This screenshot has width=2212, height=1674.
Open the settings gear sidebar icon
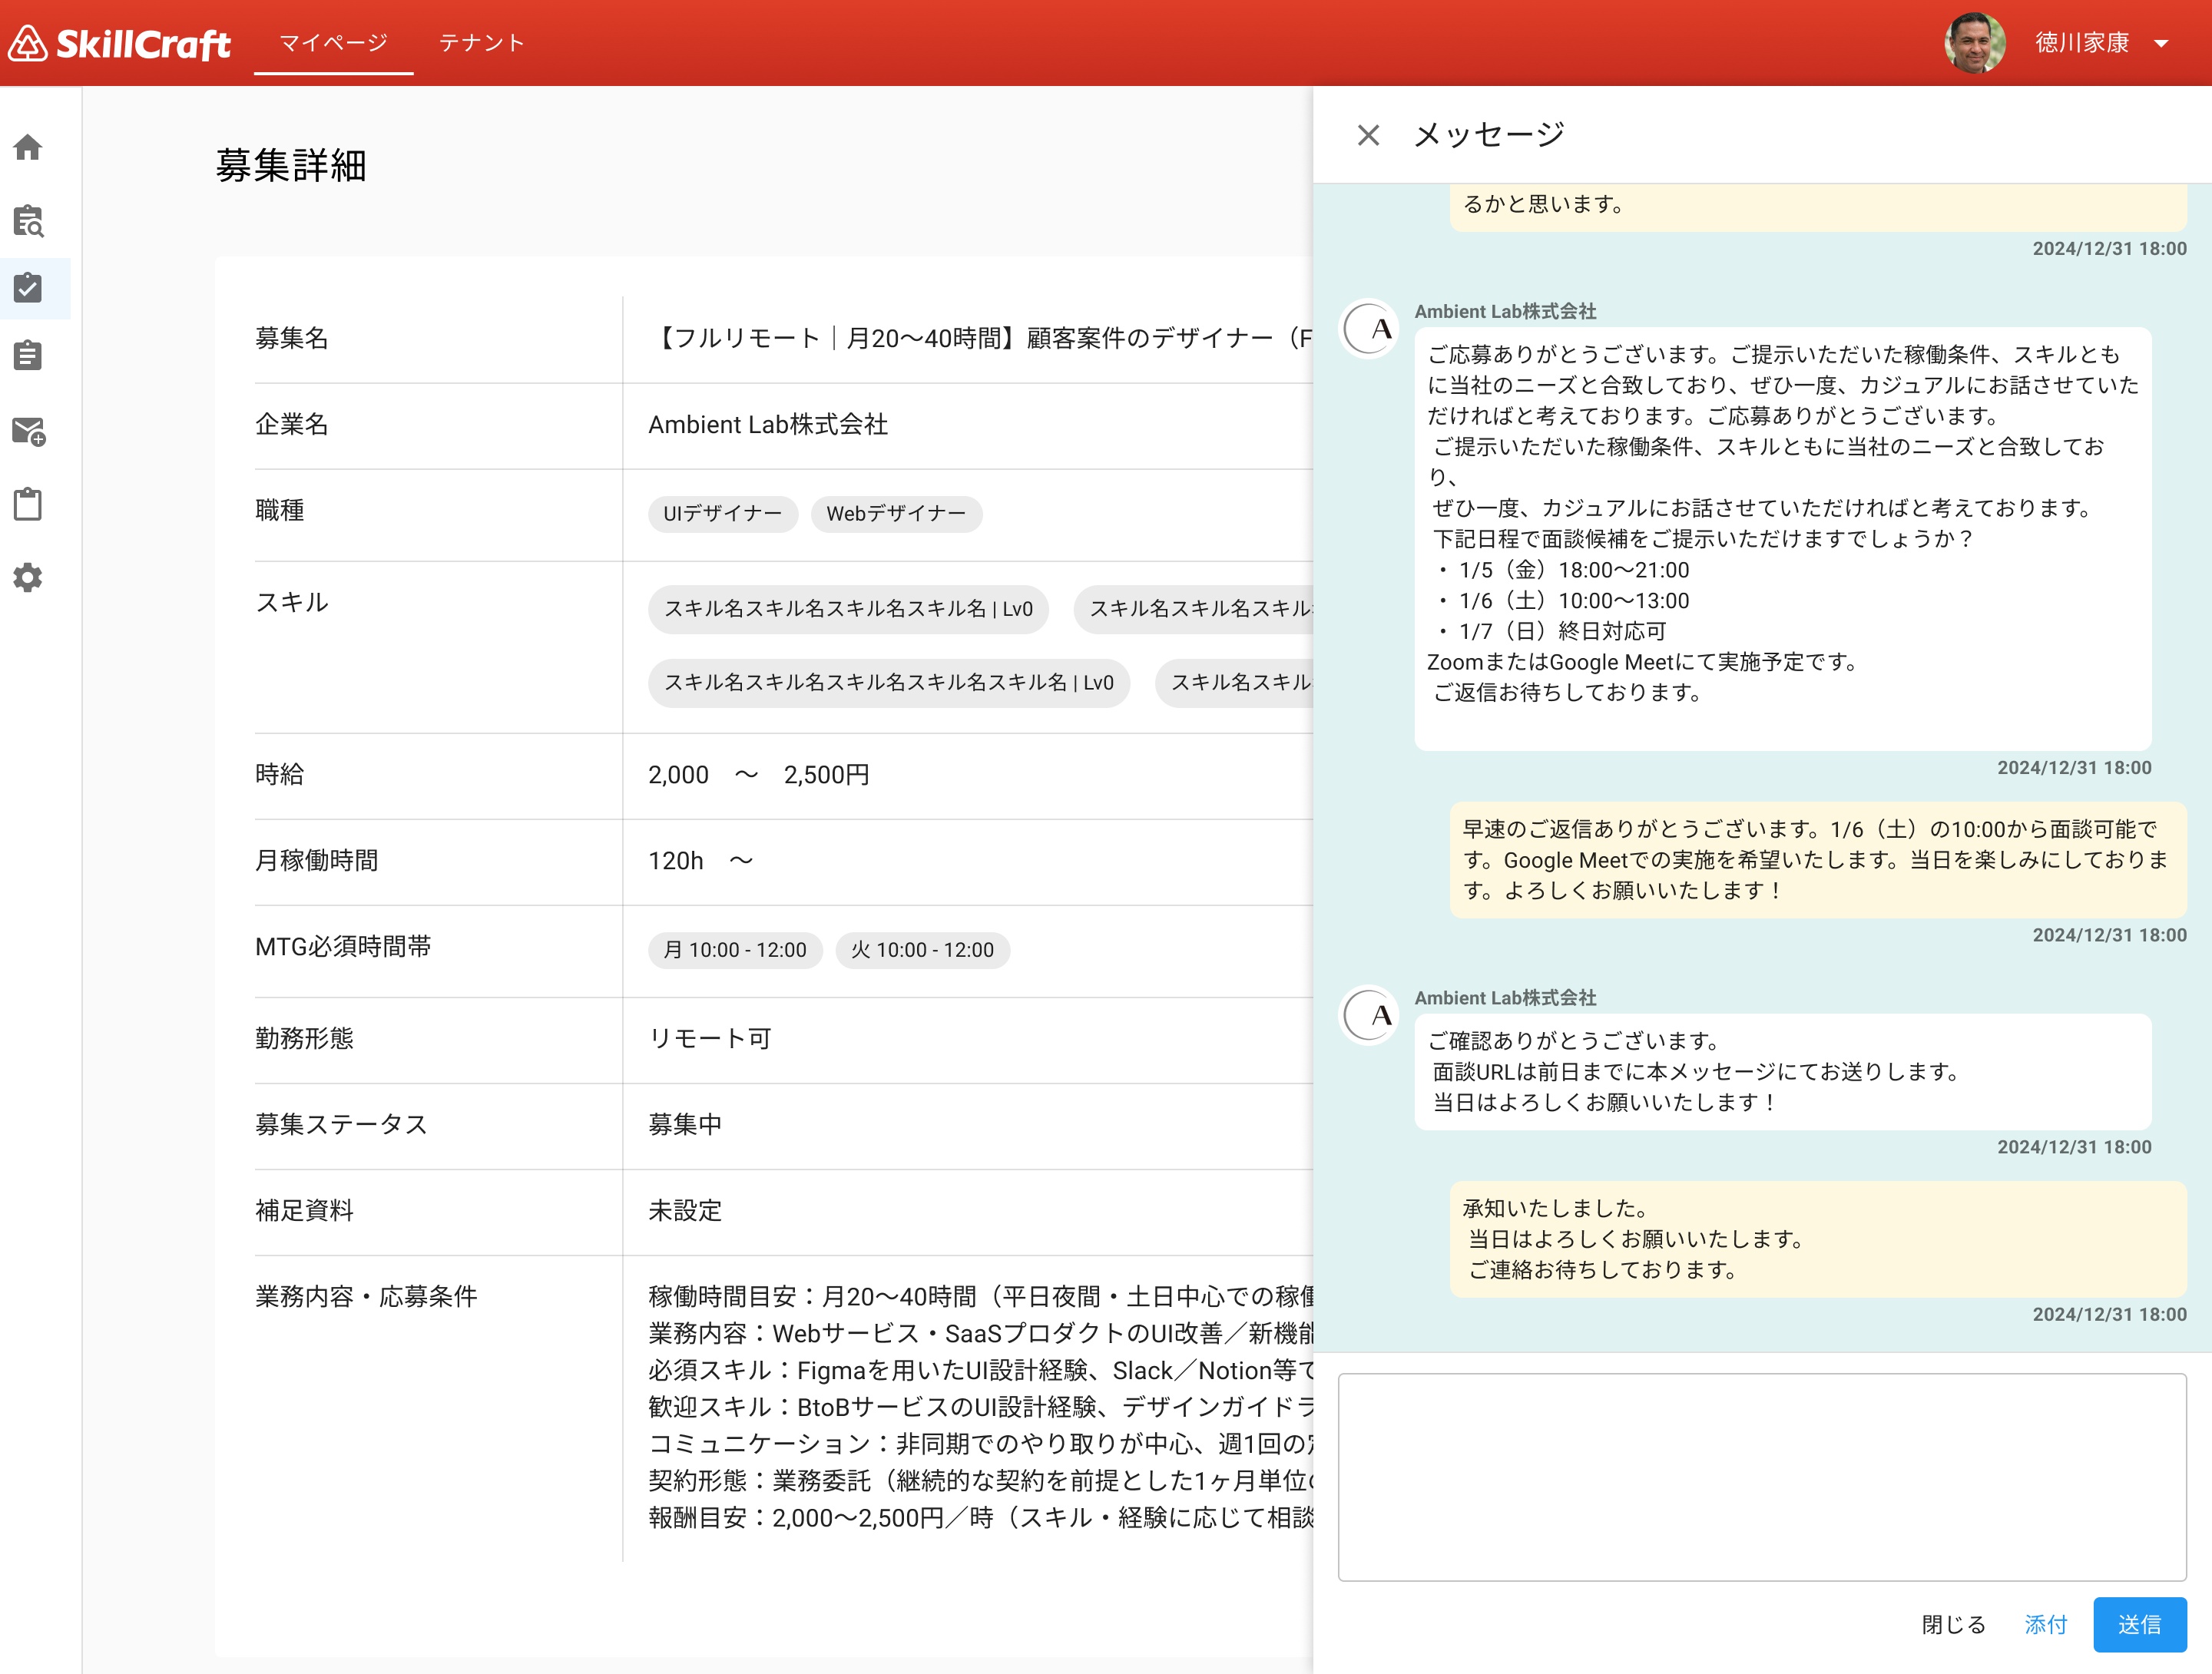pos(28,577)
